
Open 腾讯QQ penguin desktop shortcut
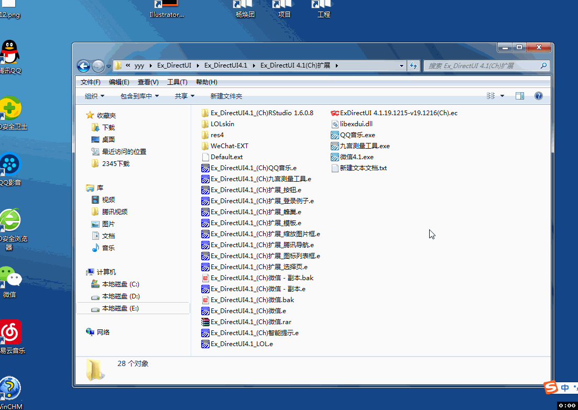tap(10, 57)
